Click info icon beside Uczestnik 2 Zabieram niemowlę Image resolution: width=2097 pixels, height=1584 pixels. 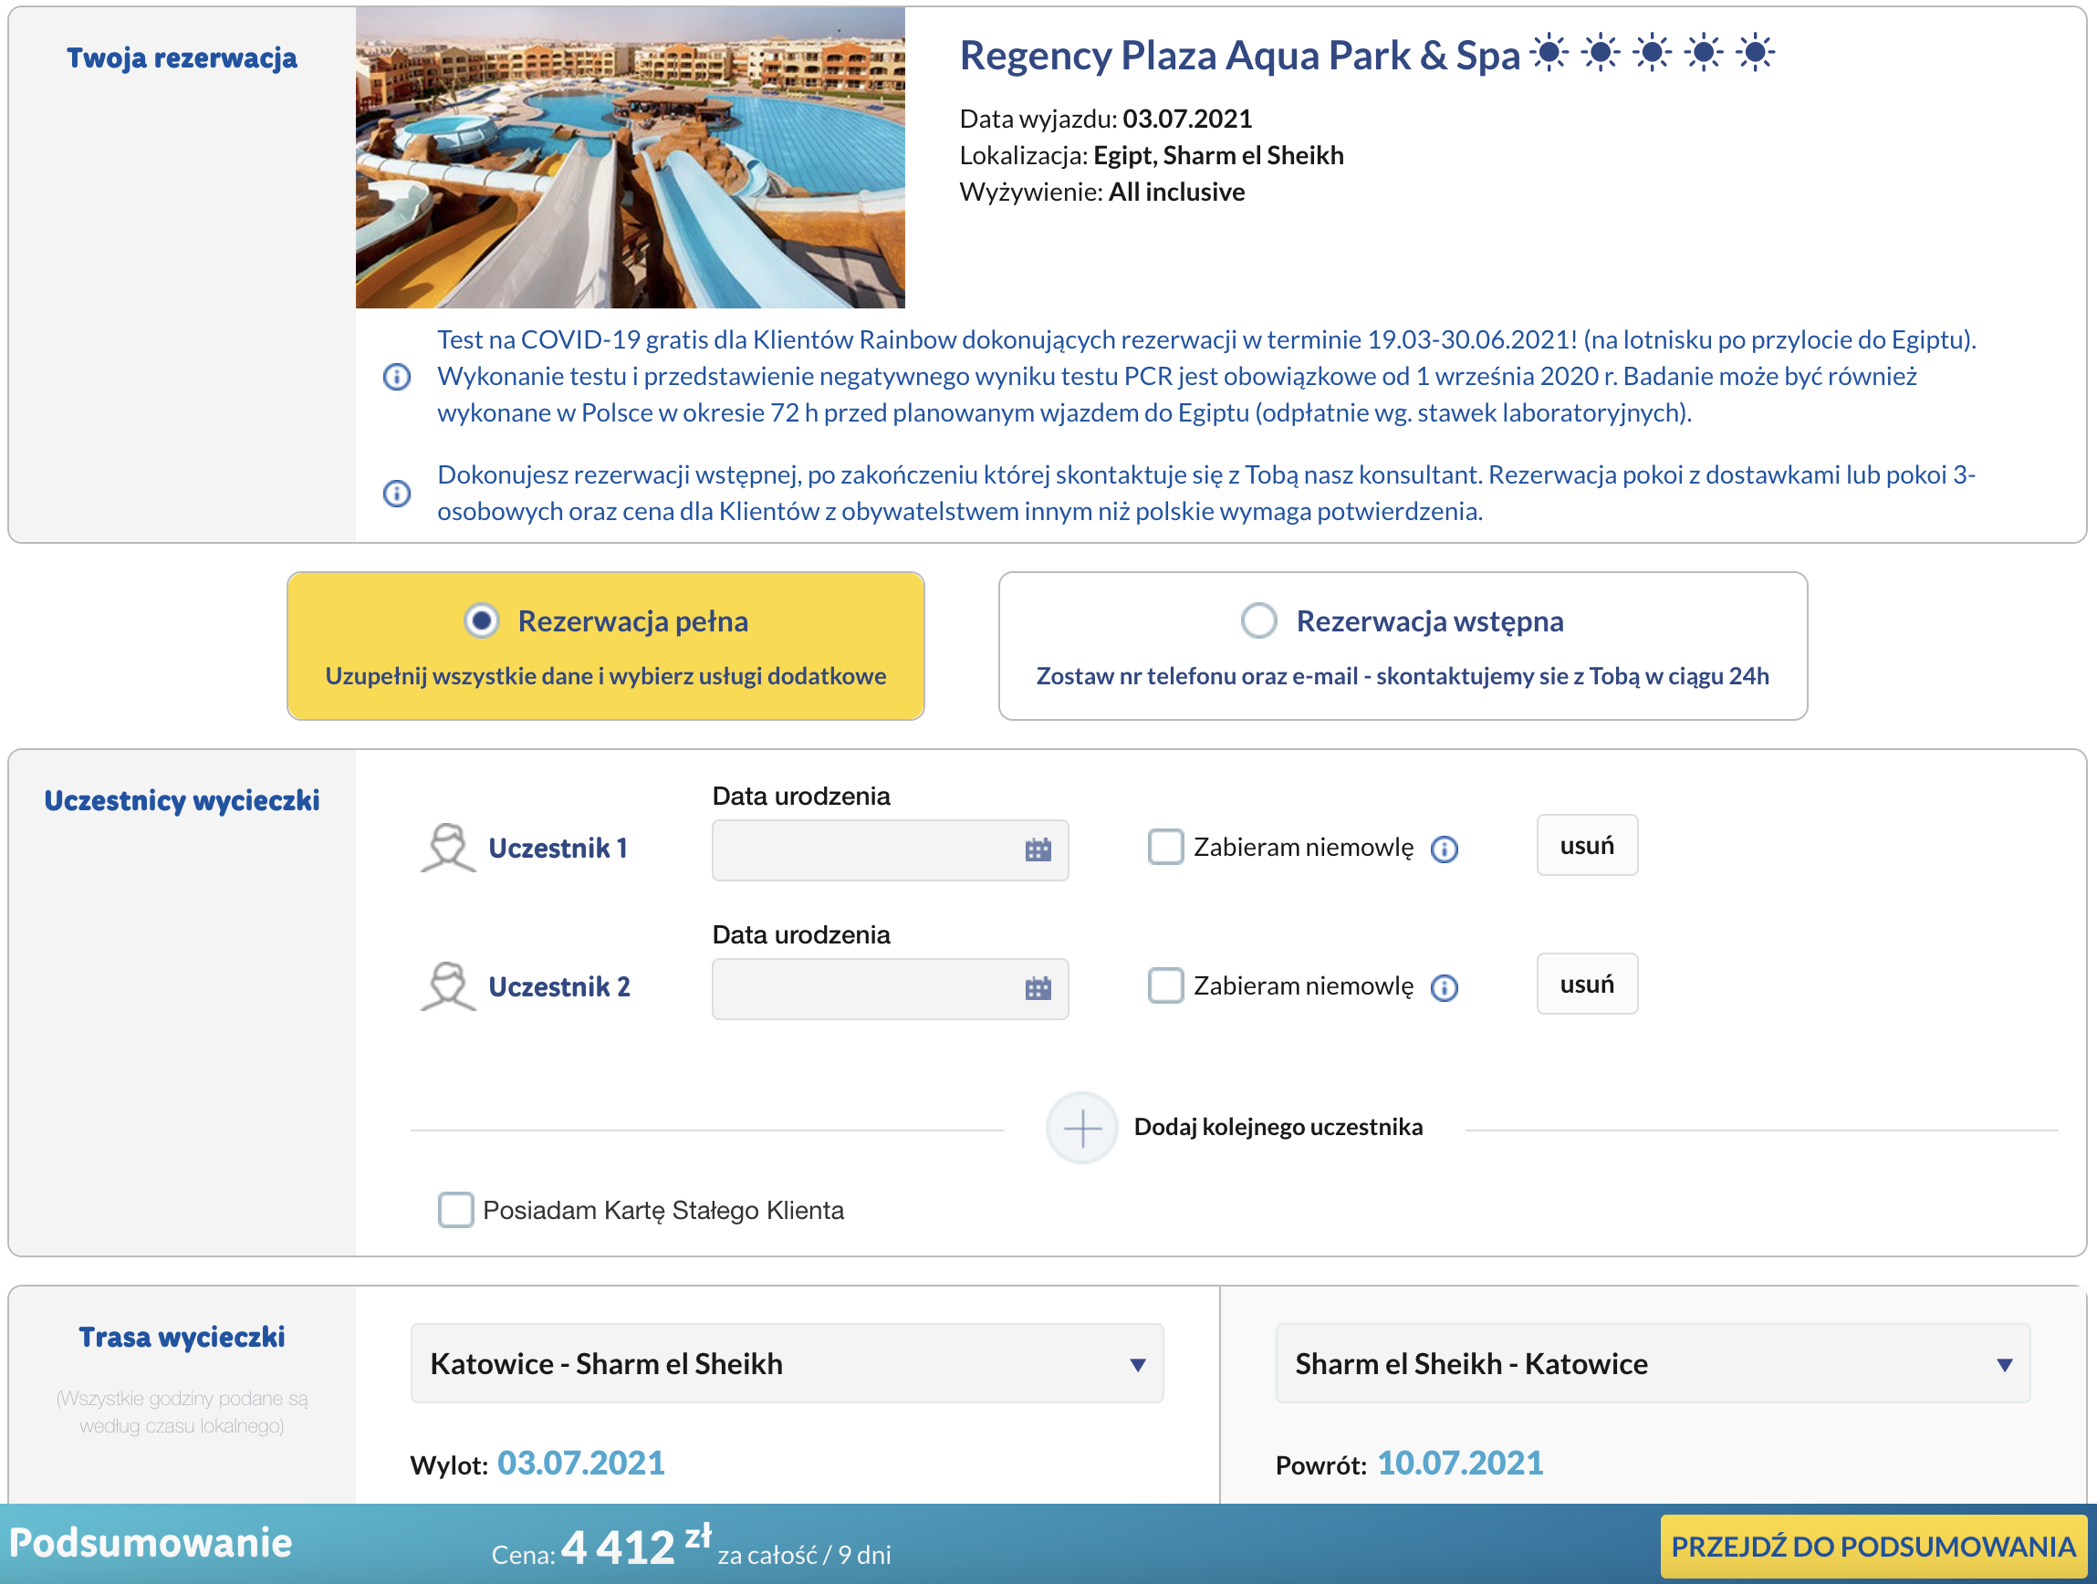tap(1444, 988)
